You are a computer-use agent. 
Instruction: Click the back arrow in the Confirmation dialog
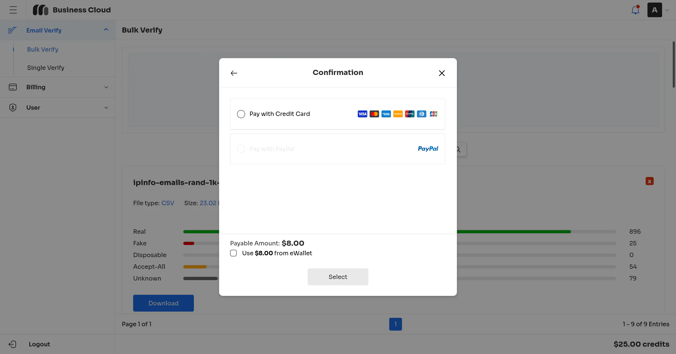coord(234,73)
